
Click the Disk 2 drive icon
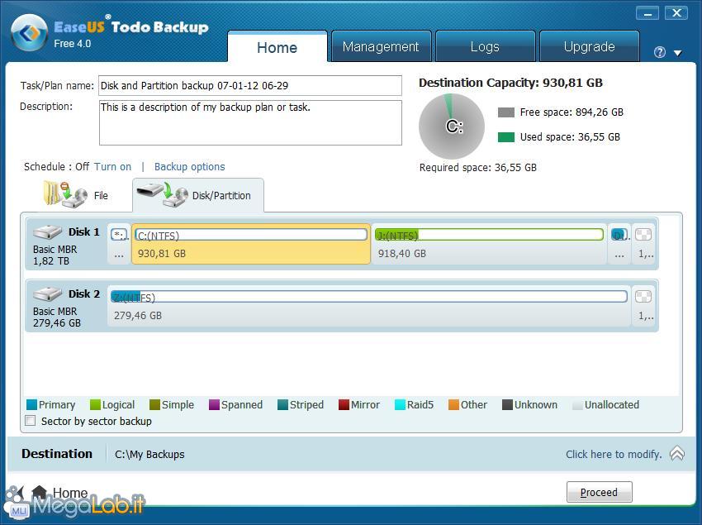48,294
